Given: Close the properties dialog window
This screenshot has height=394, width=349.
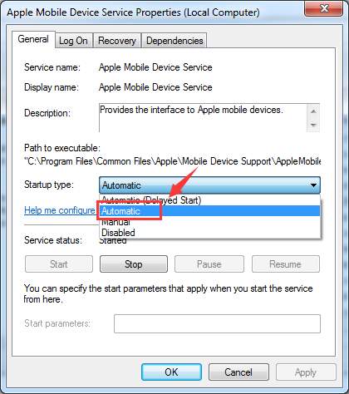Looking at the screenshot, I should pos(324,9).
